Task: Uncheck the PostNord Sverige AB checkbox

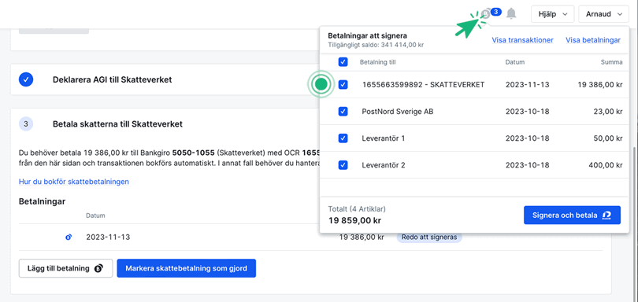Action: [x=343, y=112]
